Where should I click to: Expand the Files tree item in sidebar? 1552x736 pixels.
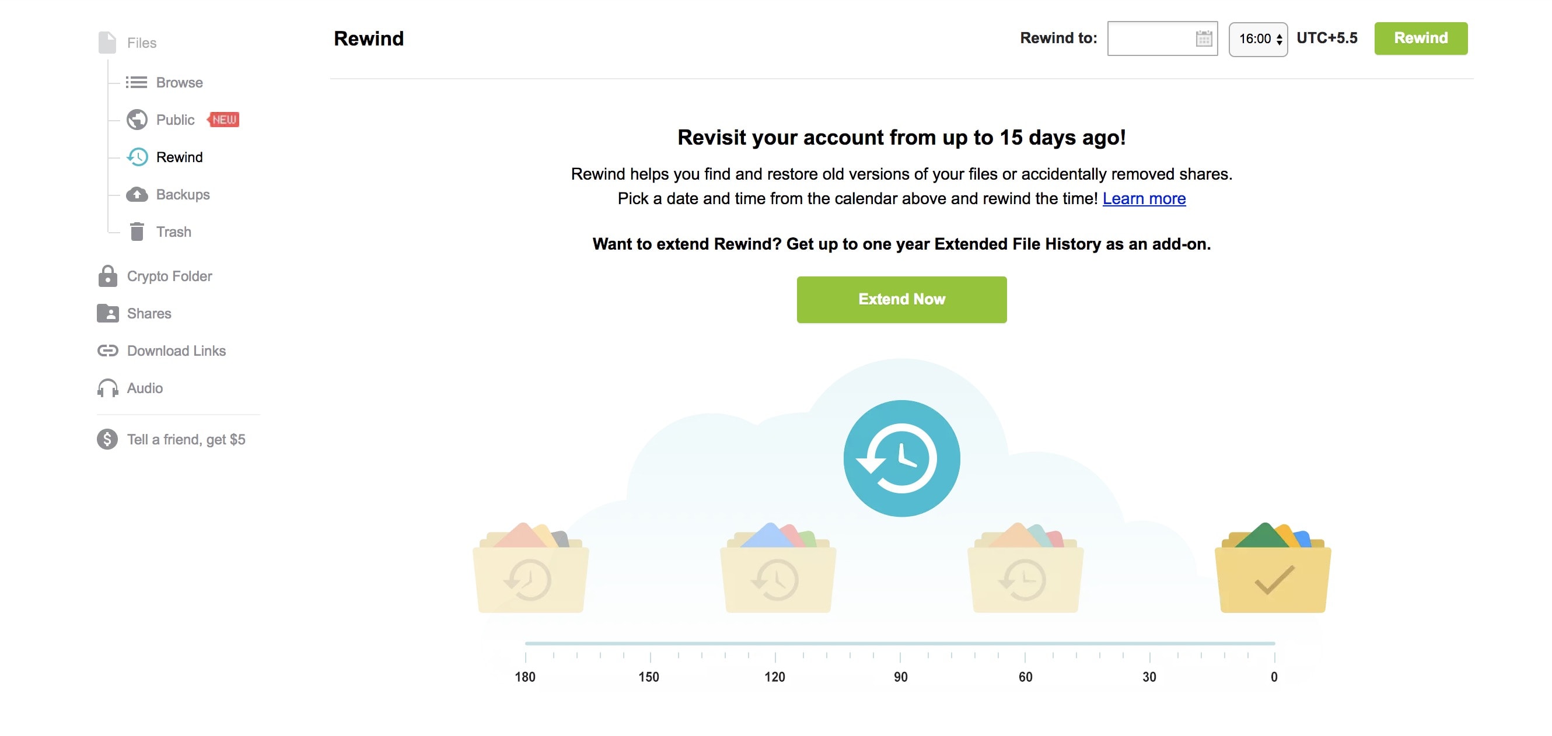(142, 41)
